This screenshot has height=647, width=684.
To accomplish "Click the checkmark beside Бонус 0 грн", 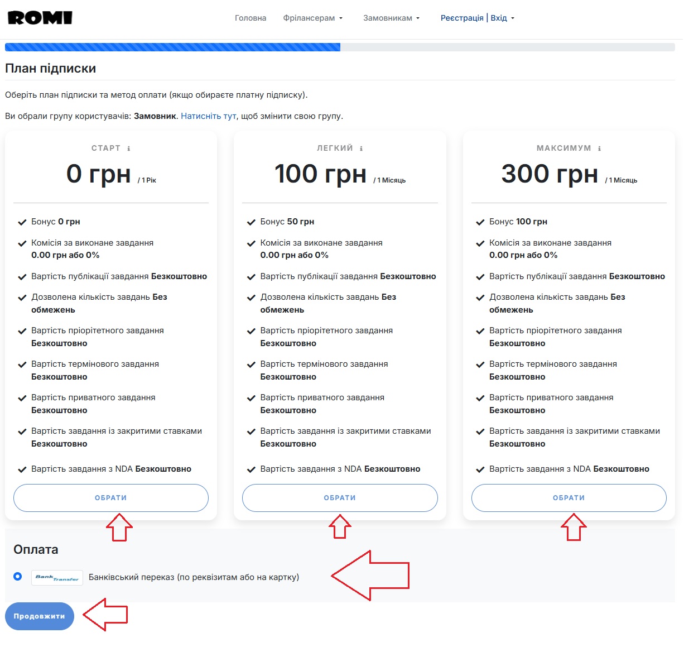I will [x=22, y=222].
